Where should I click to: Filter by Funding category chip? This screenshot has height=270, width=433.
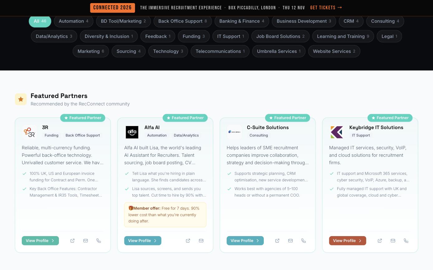pyautogui.click(x=194, y=36)
